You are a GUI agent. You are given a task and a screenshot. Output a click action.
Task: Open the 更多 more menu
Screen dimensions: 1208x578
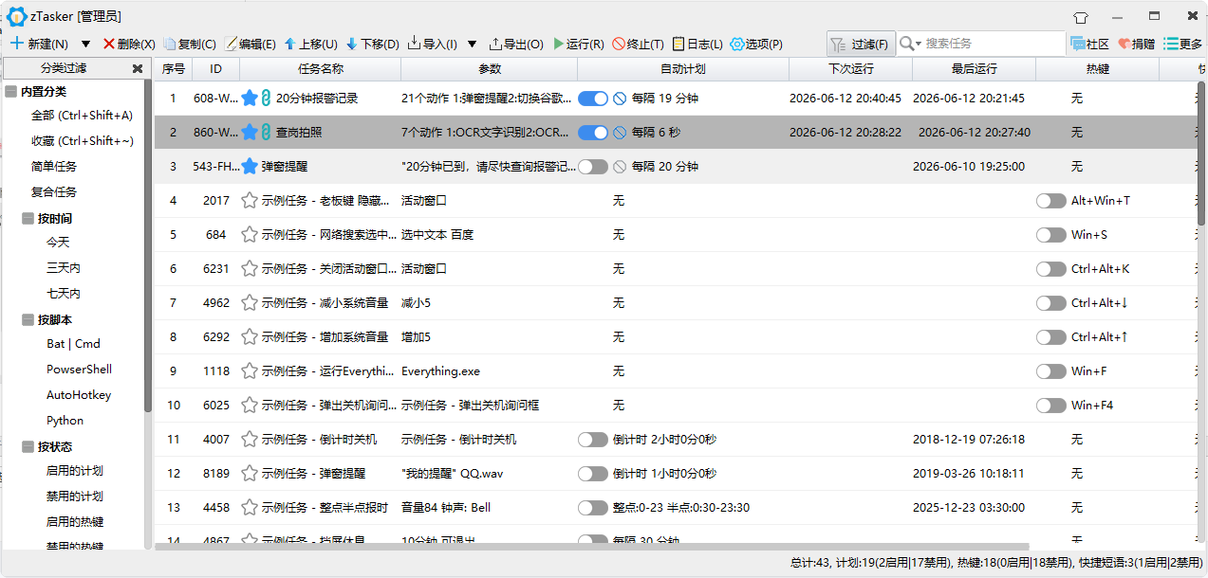(1183, 44)
